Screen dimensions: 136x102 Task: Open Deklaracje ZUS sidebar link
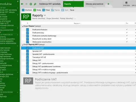4,76
